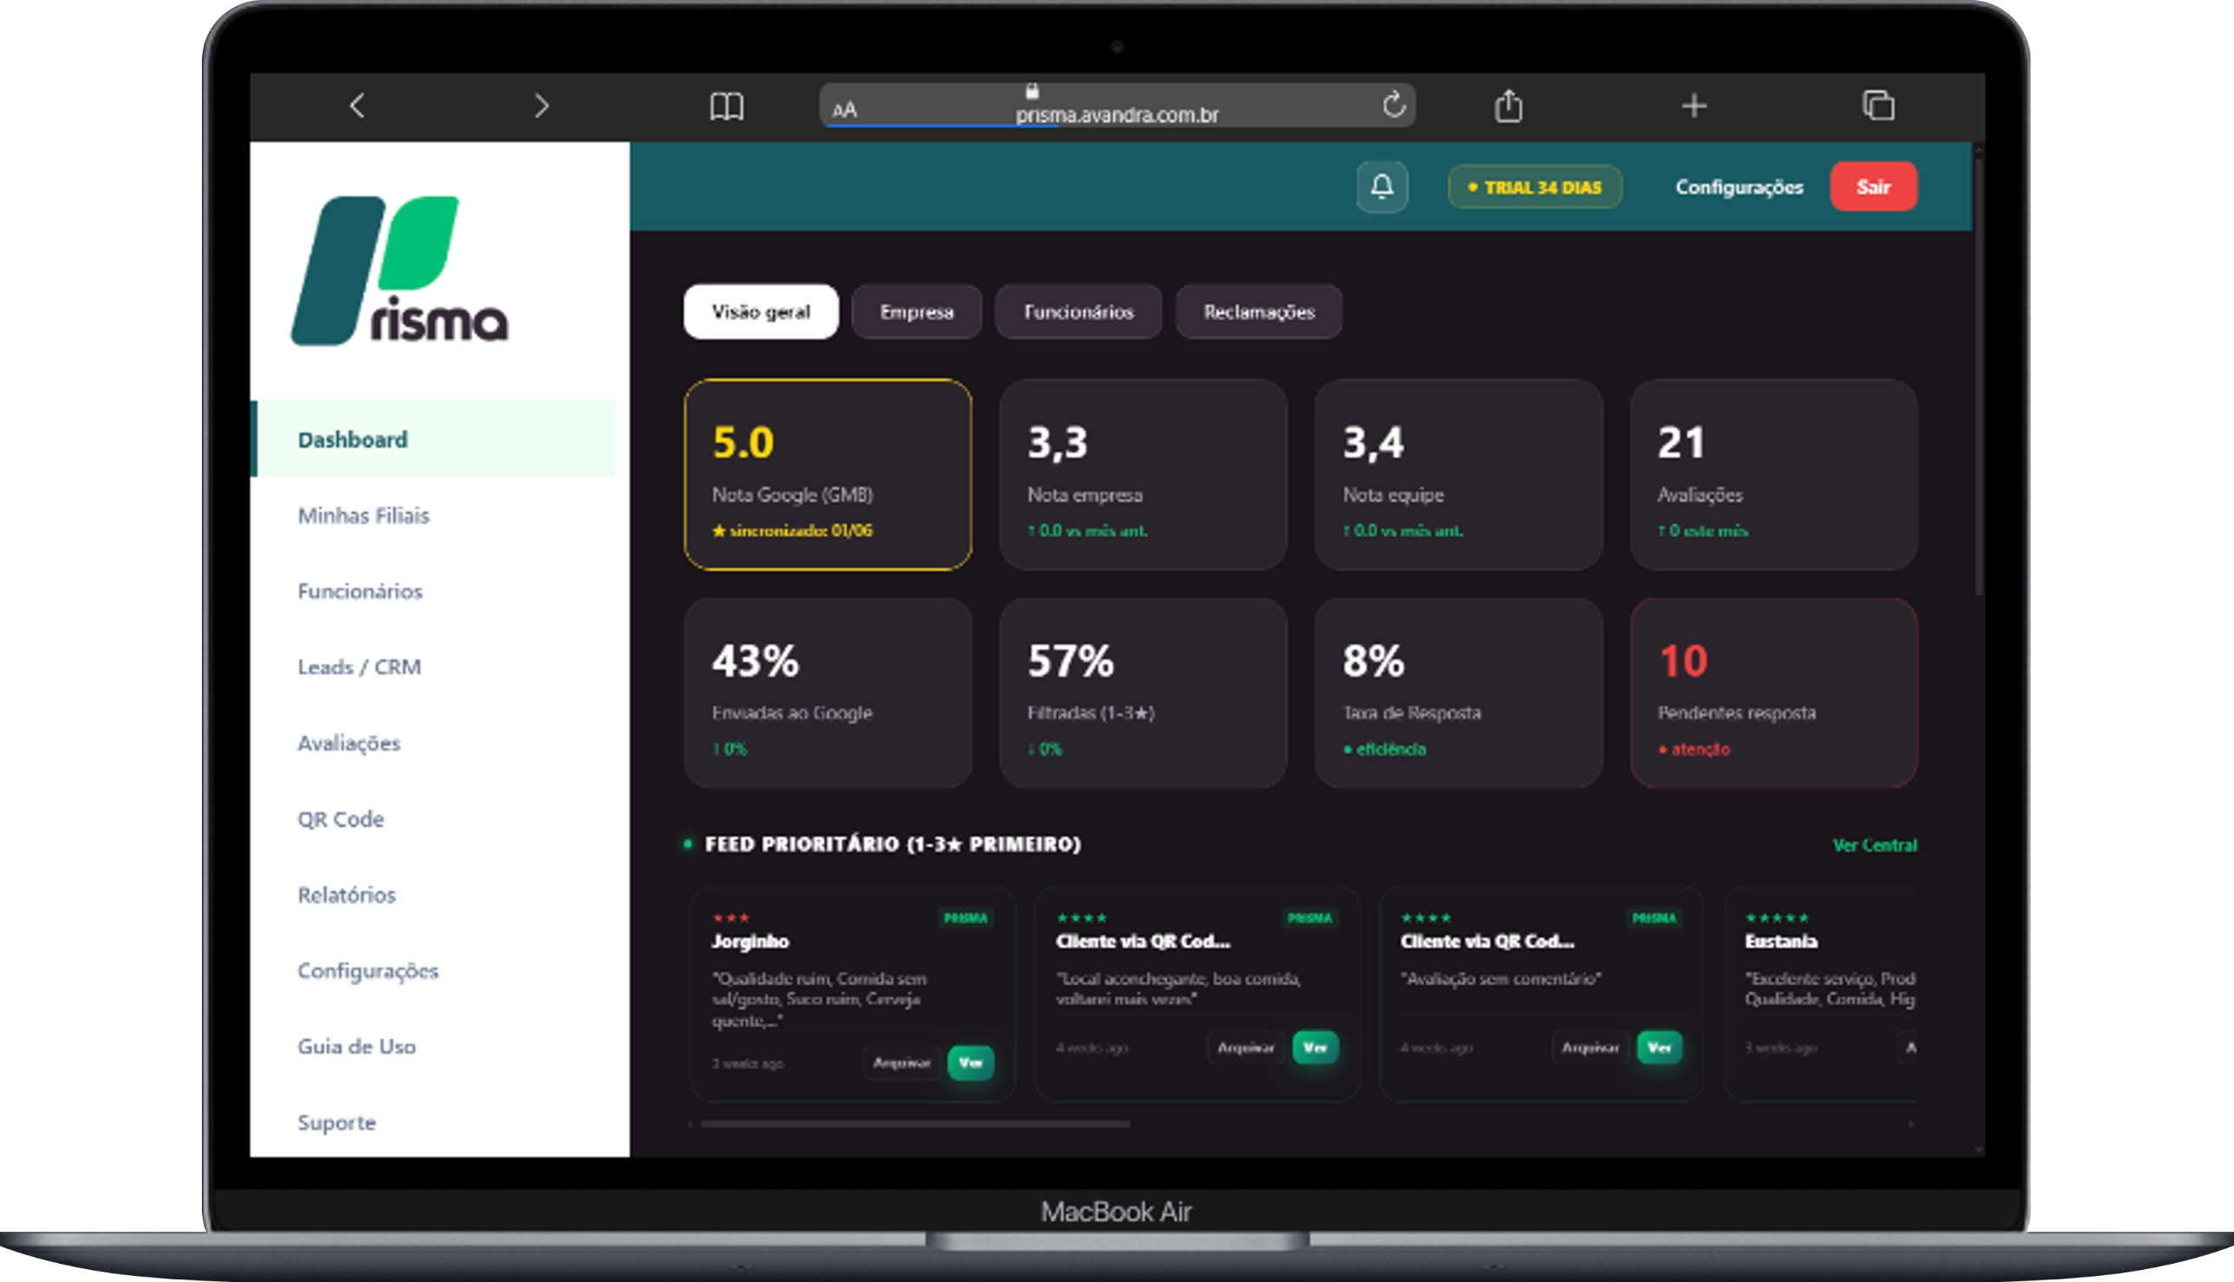This screenshot has height=1282, width=2234.
Task: Click the three-star rating on Jorginho's review
Action: tap(731, 917)
